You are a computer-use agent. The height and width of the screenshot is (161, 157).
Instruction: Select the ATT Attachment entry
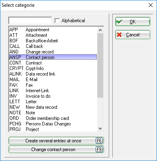point(53,35)
